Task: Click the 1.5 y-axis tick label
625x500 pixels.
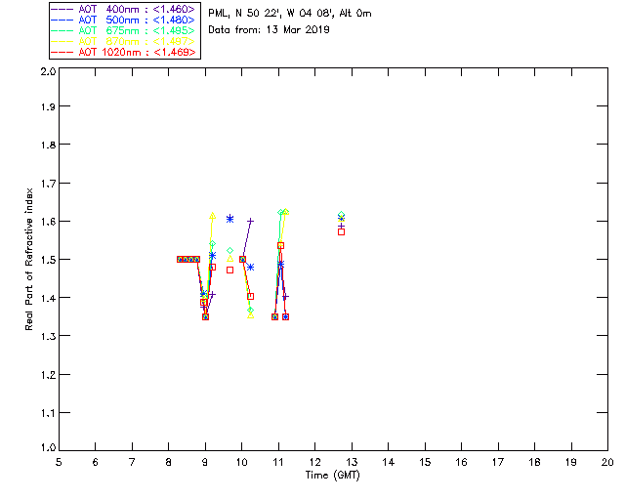Action: (48, 260)
